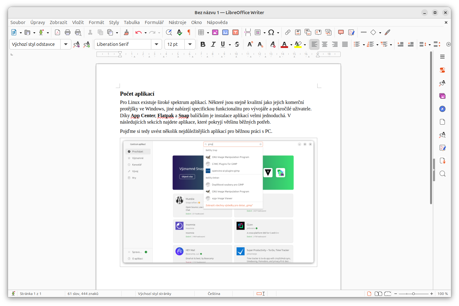Screen dimensions: 459x306
Task: Open the font size dropdown
Action: [x=190, y=44]
